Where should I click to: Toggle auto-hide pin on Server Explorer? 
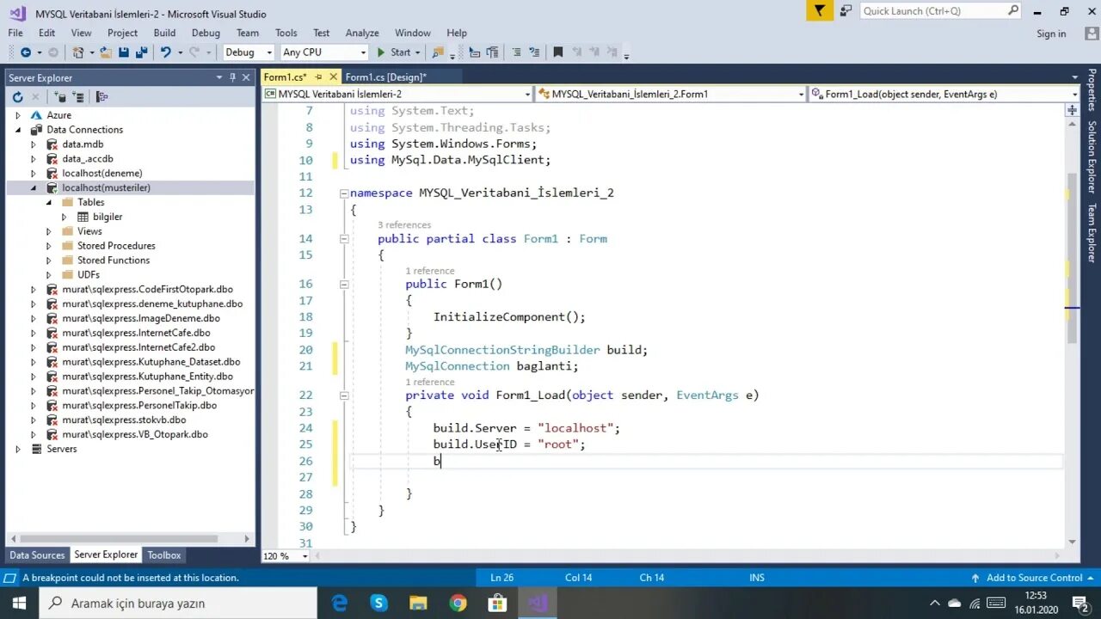[x=232, y=77]
